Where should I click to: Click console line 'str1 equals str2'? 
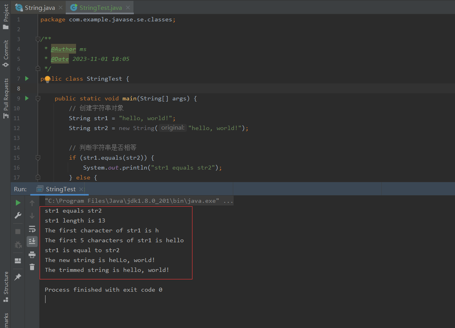[x=73, y=211]
